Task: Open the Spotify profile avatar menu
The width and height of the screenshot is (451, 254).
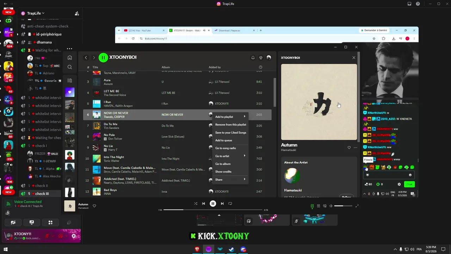Action: pyautogui.click(x=269, y=58)
